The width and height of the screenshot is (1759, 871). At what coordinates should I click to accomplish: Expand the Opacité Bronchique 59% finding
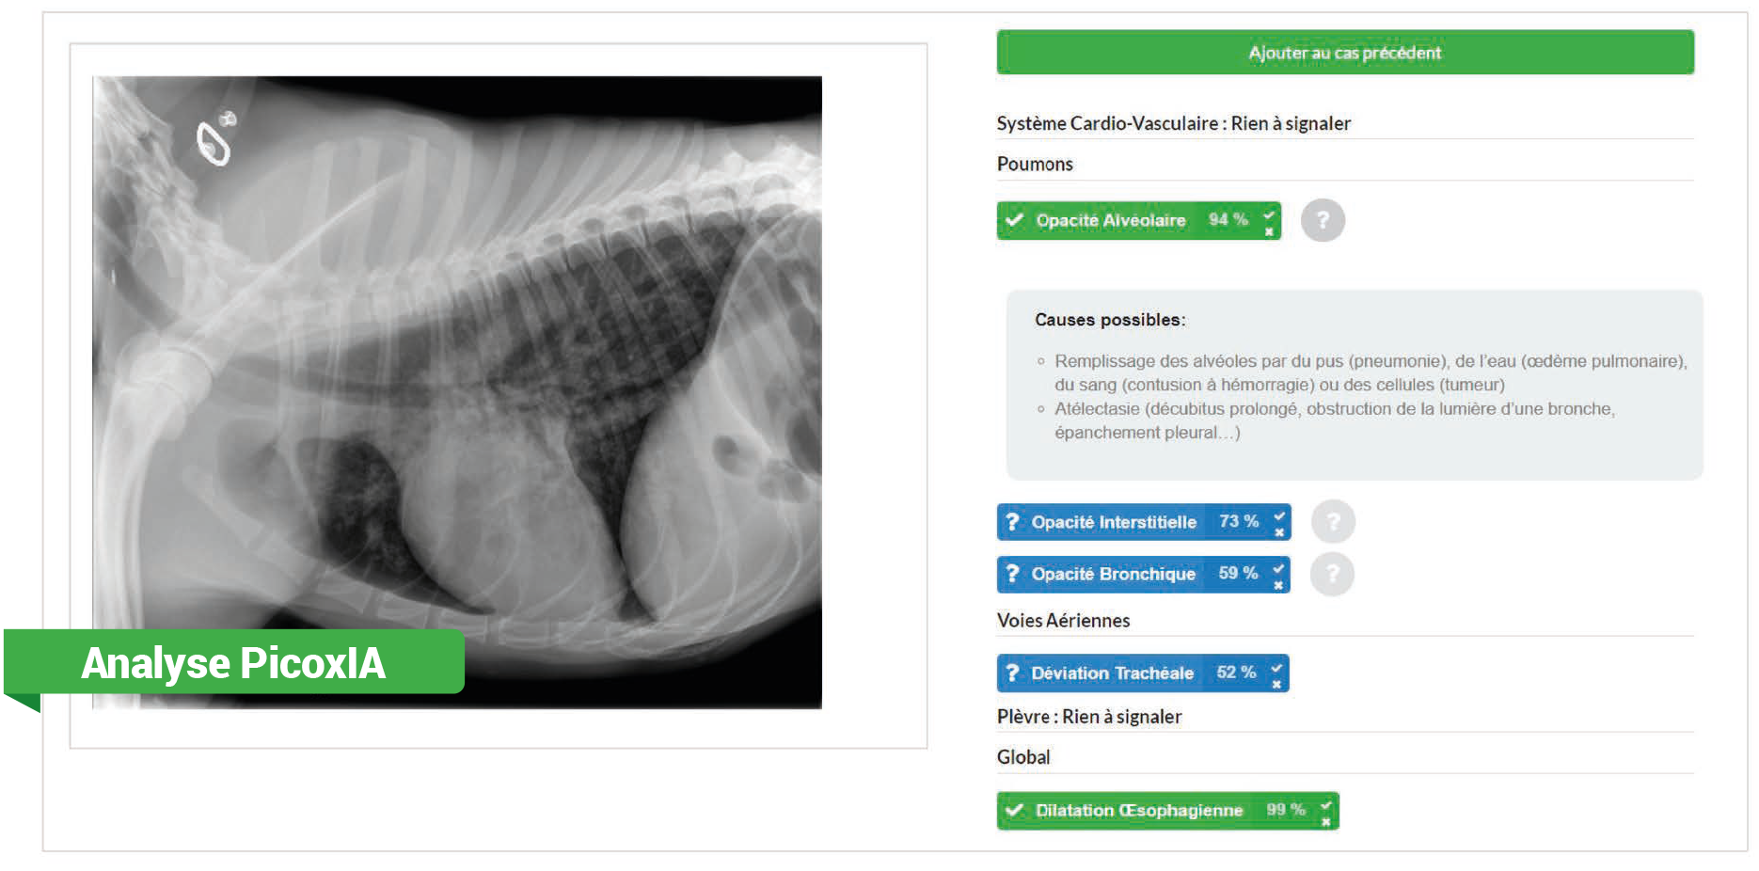pos(1133,574)
